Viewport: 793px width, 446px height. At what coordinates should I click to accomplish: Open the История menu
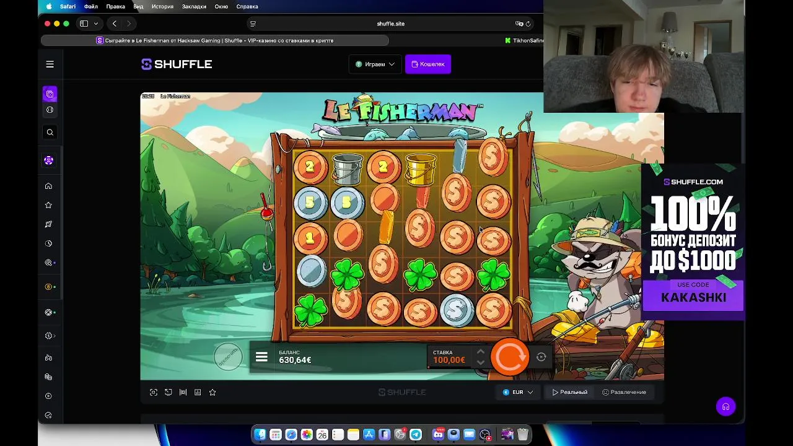click(162, 6)
